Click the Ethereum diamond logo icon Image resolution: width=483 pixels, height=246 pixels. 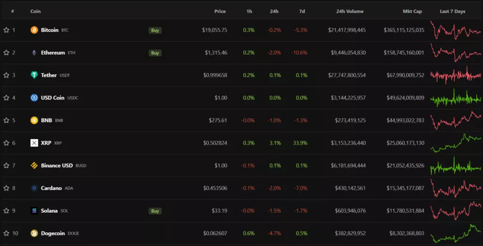click(34, 53)
